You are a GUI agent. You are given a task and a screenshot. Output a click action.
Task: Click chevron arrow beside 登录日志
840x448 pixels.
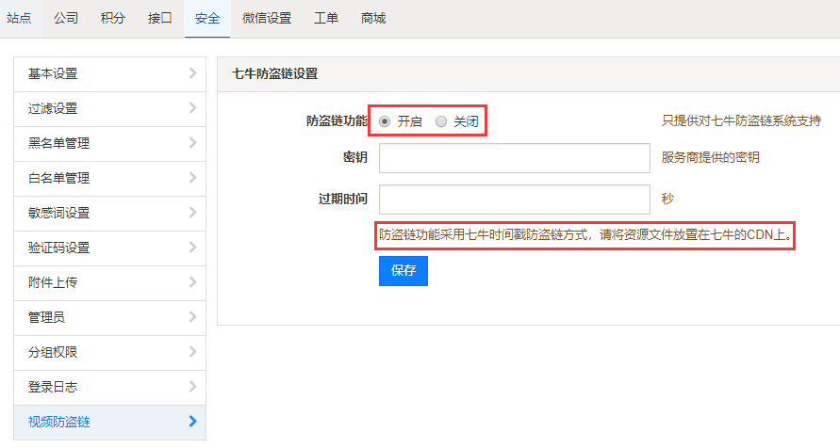pyautogui.click(x=193, y=387)
